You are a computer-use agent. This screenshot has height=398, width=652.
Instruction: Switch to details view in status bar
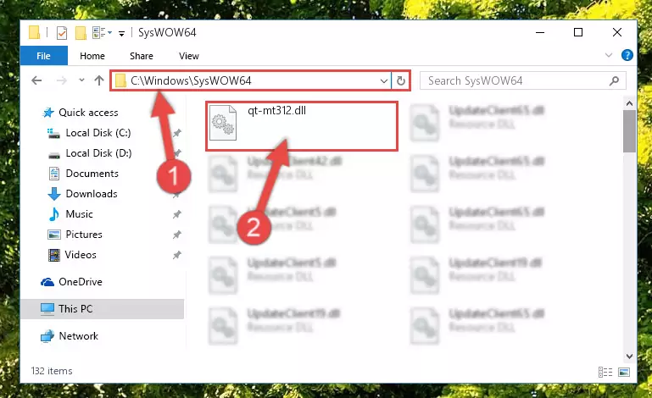point(605,372)
